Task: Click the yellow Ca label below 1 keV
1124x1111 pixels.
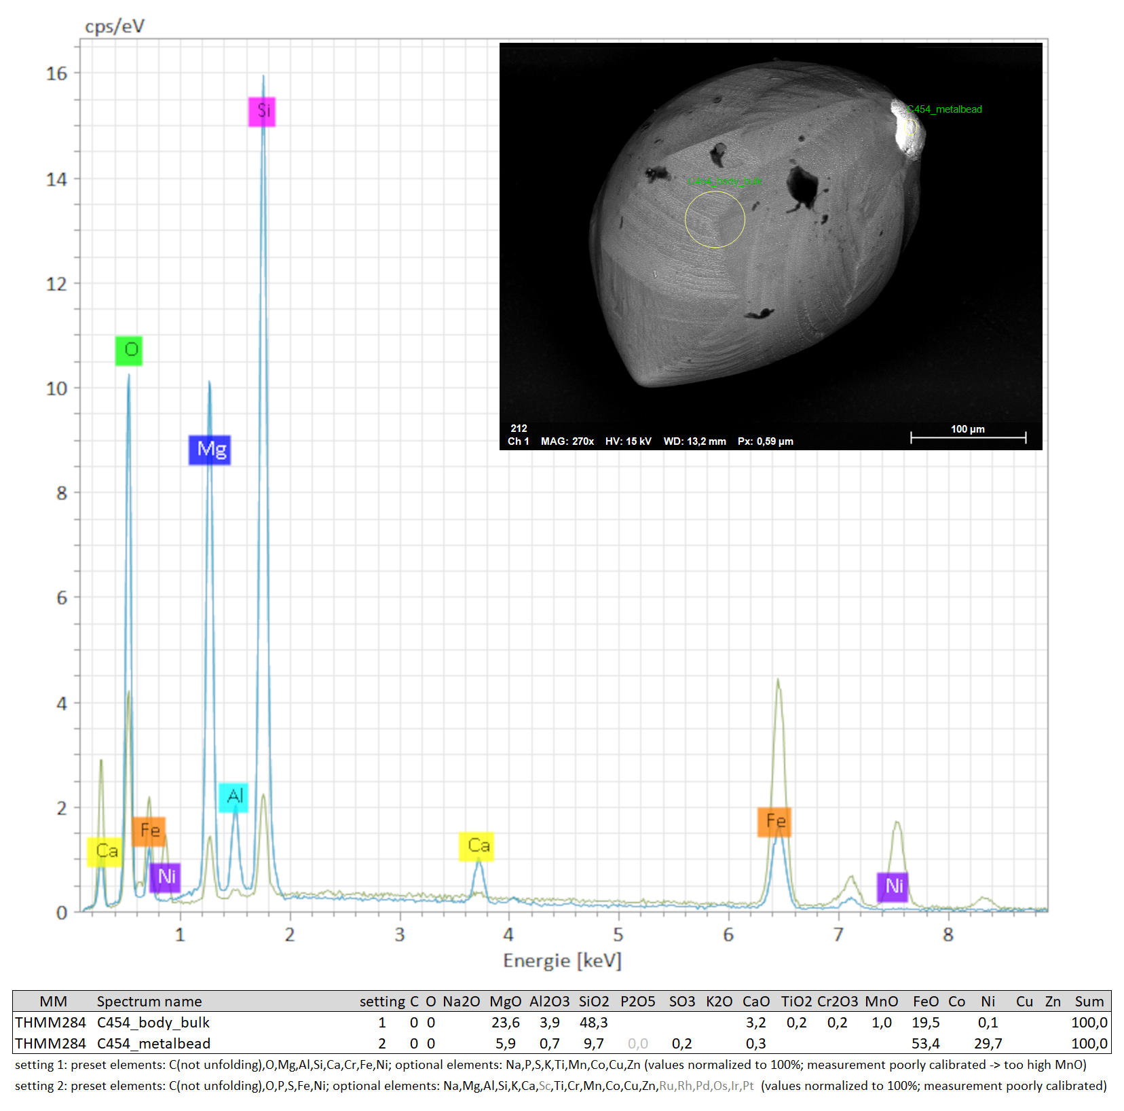Action: (x=105, y=852)
